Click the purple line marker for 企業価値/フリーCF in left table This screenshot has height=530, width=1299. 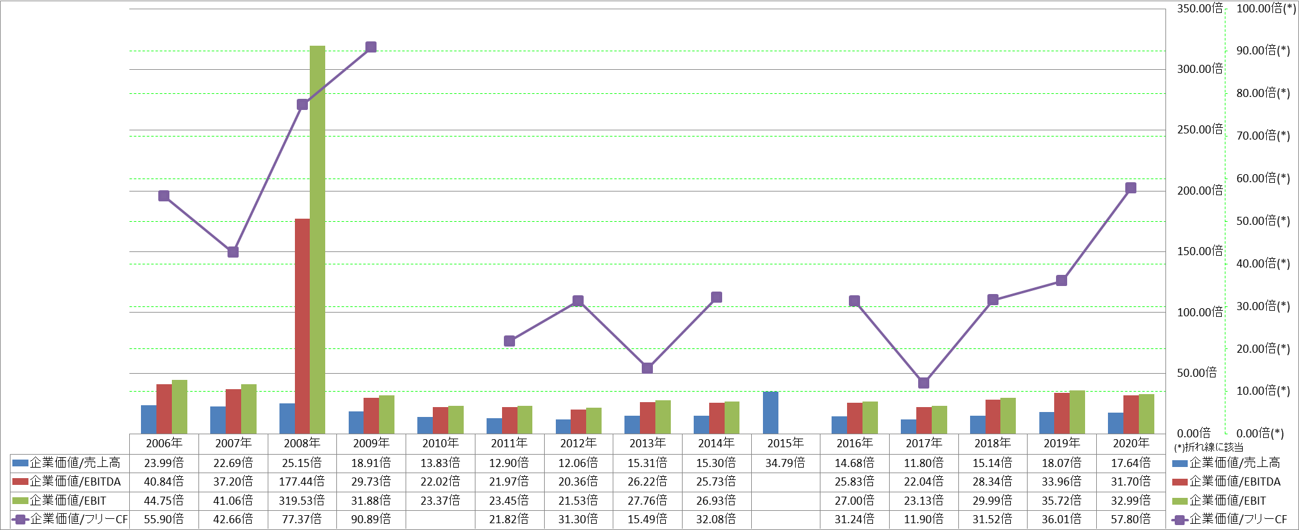click(x=20, y=519)
